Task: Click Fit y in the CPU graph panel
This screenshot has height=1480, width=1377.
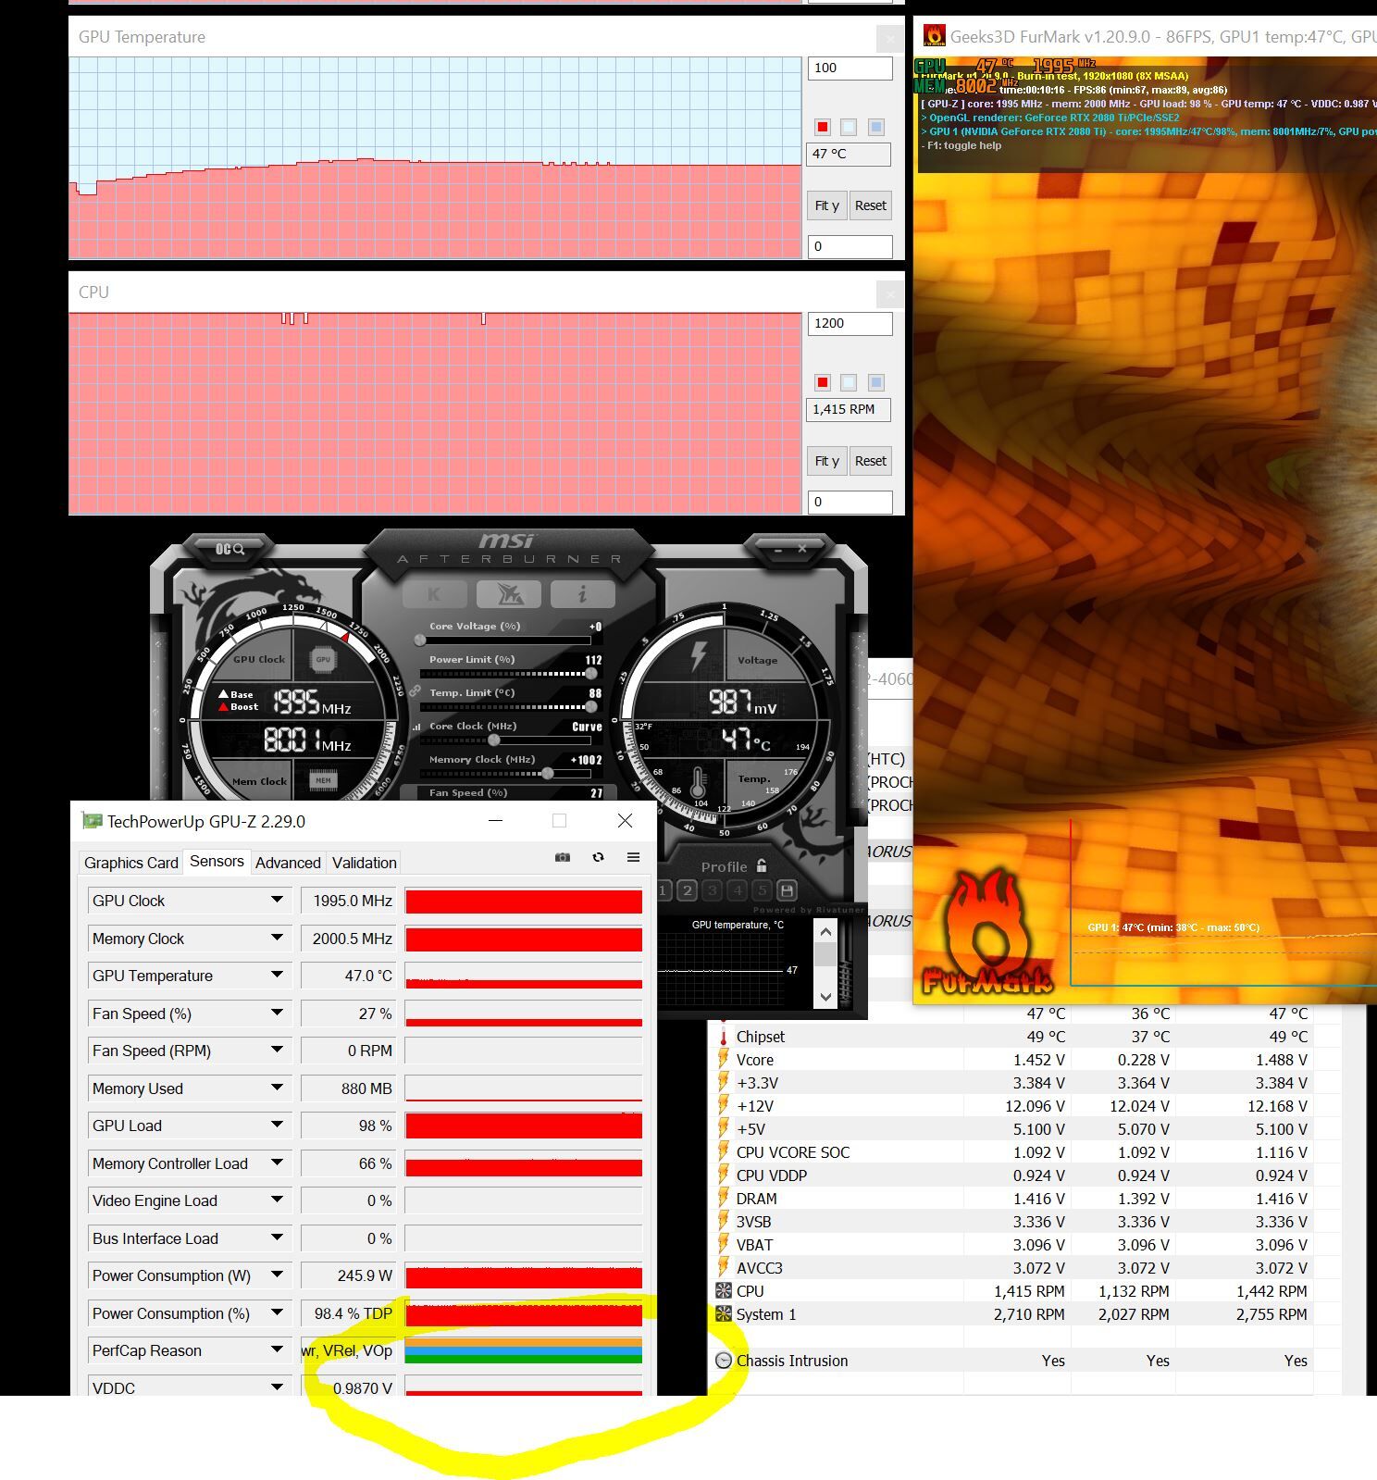Action: [826, 461]
